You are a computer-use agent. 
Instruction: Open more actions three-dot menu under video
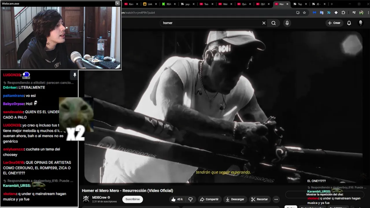pyautogui.click(x=276, y=199)
